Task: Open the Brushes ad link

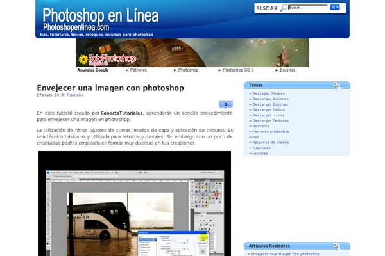Action: point(286,70)
